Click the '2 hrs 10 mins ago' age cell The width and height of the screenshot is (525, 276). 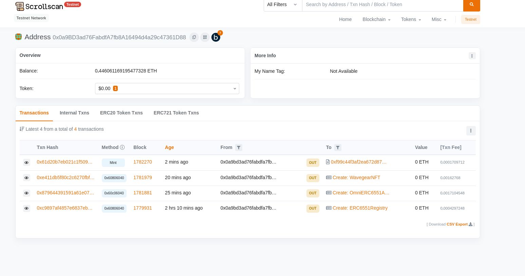click(x=184, y=208)
